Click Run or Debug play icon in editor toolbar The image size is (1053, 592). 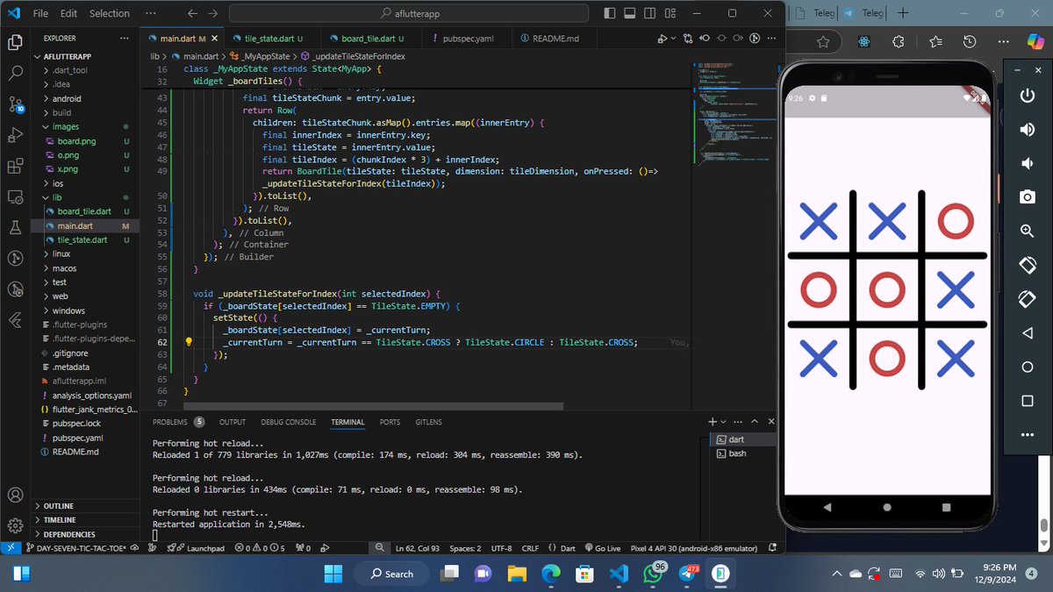click(663, 39)
